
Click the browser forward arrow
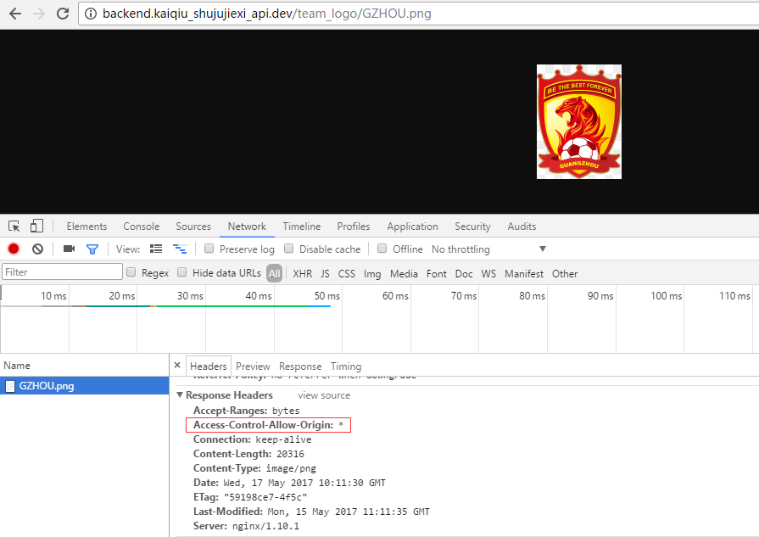[39, 14]
